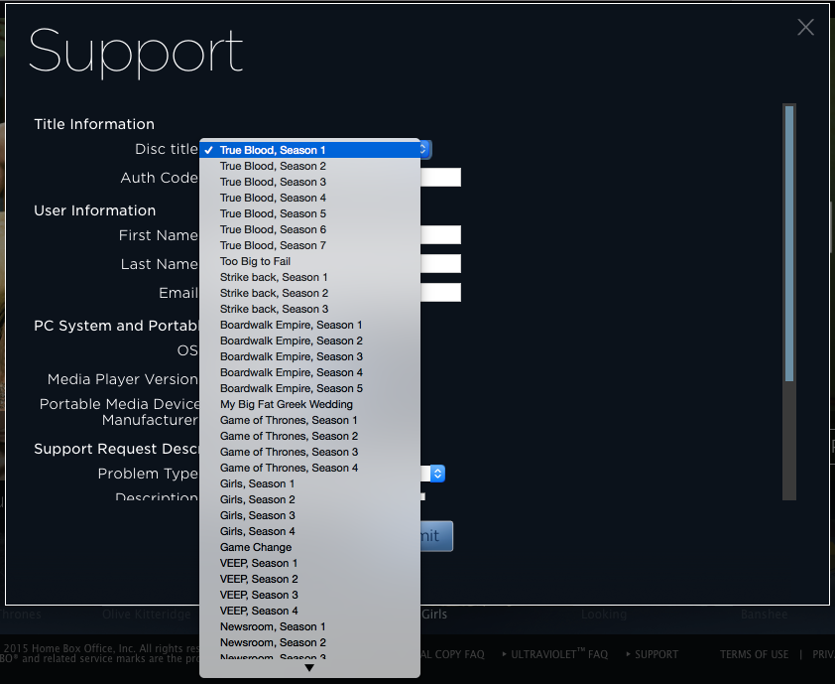Select True Blood, Season 5 option

[310, 213]
